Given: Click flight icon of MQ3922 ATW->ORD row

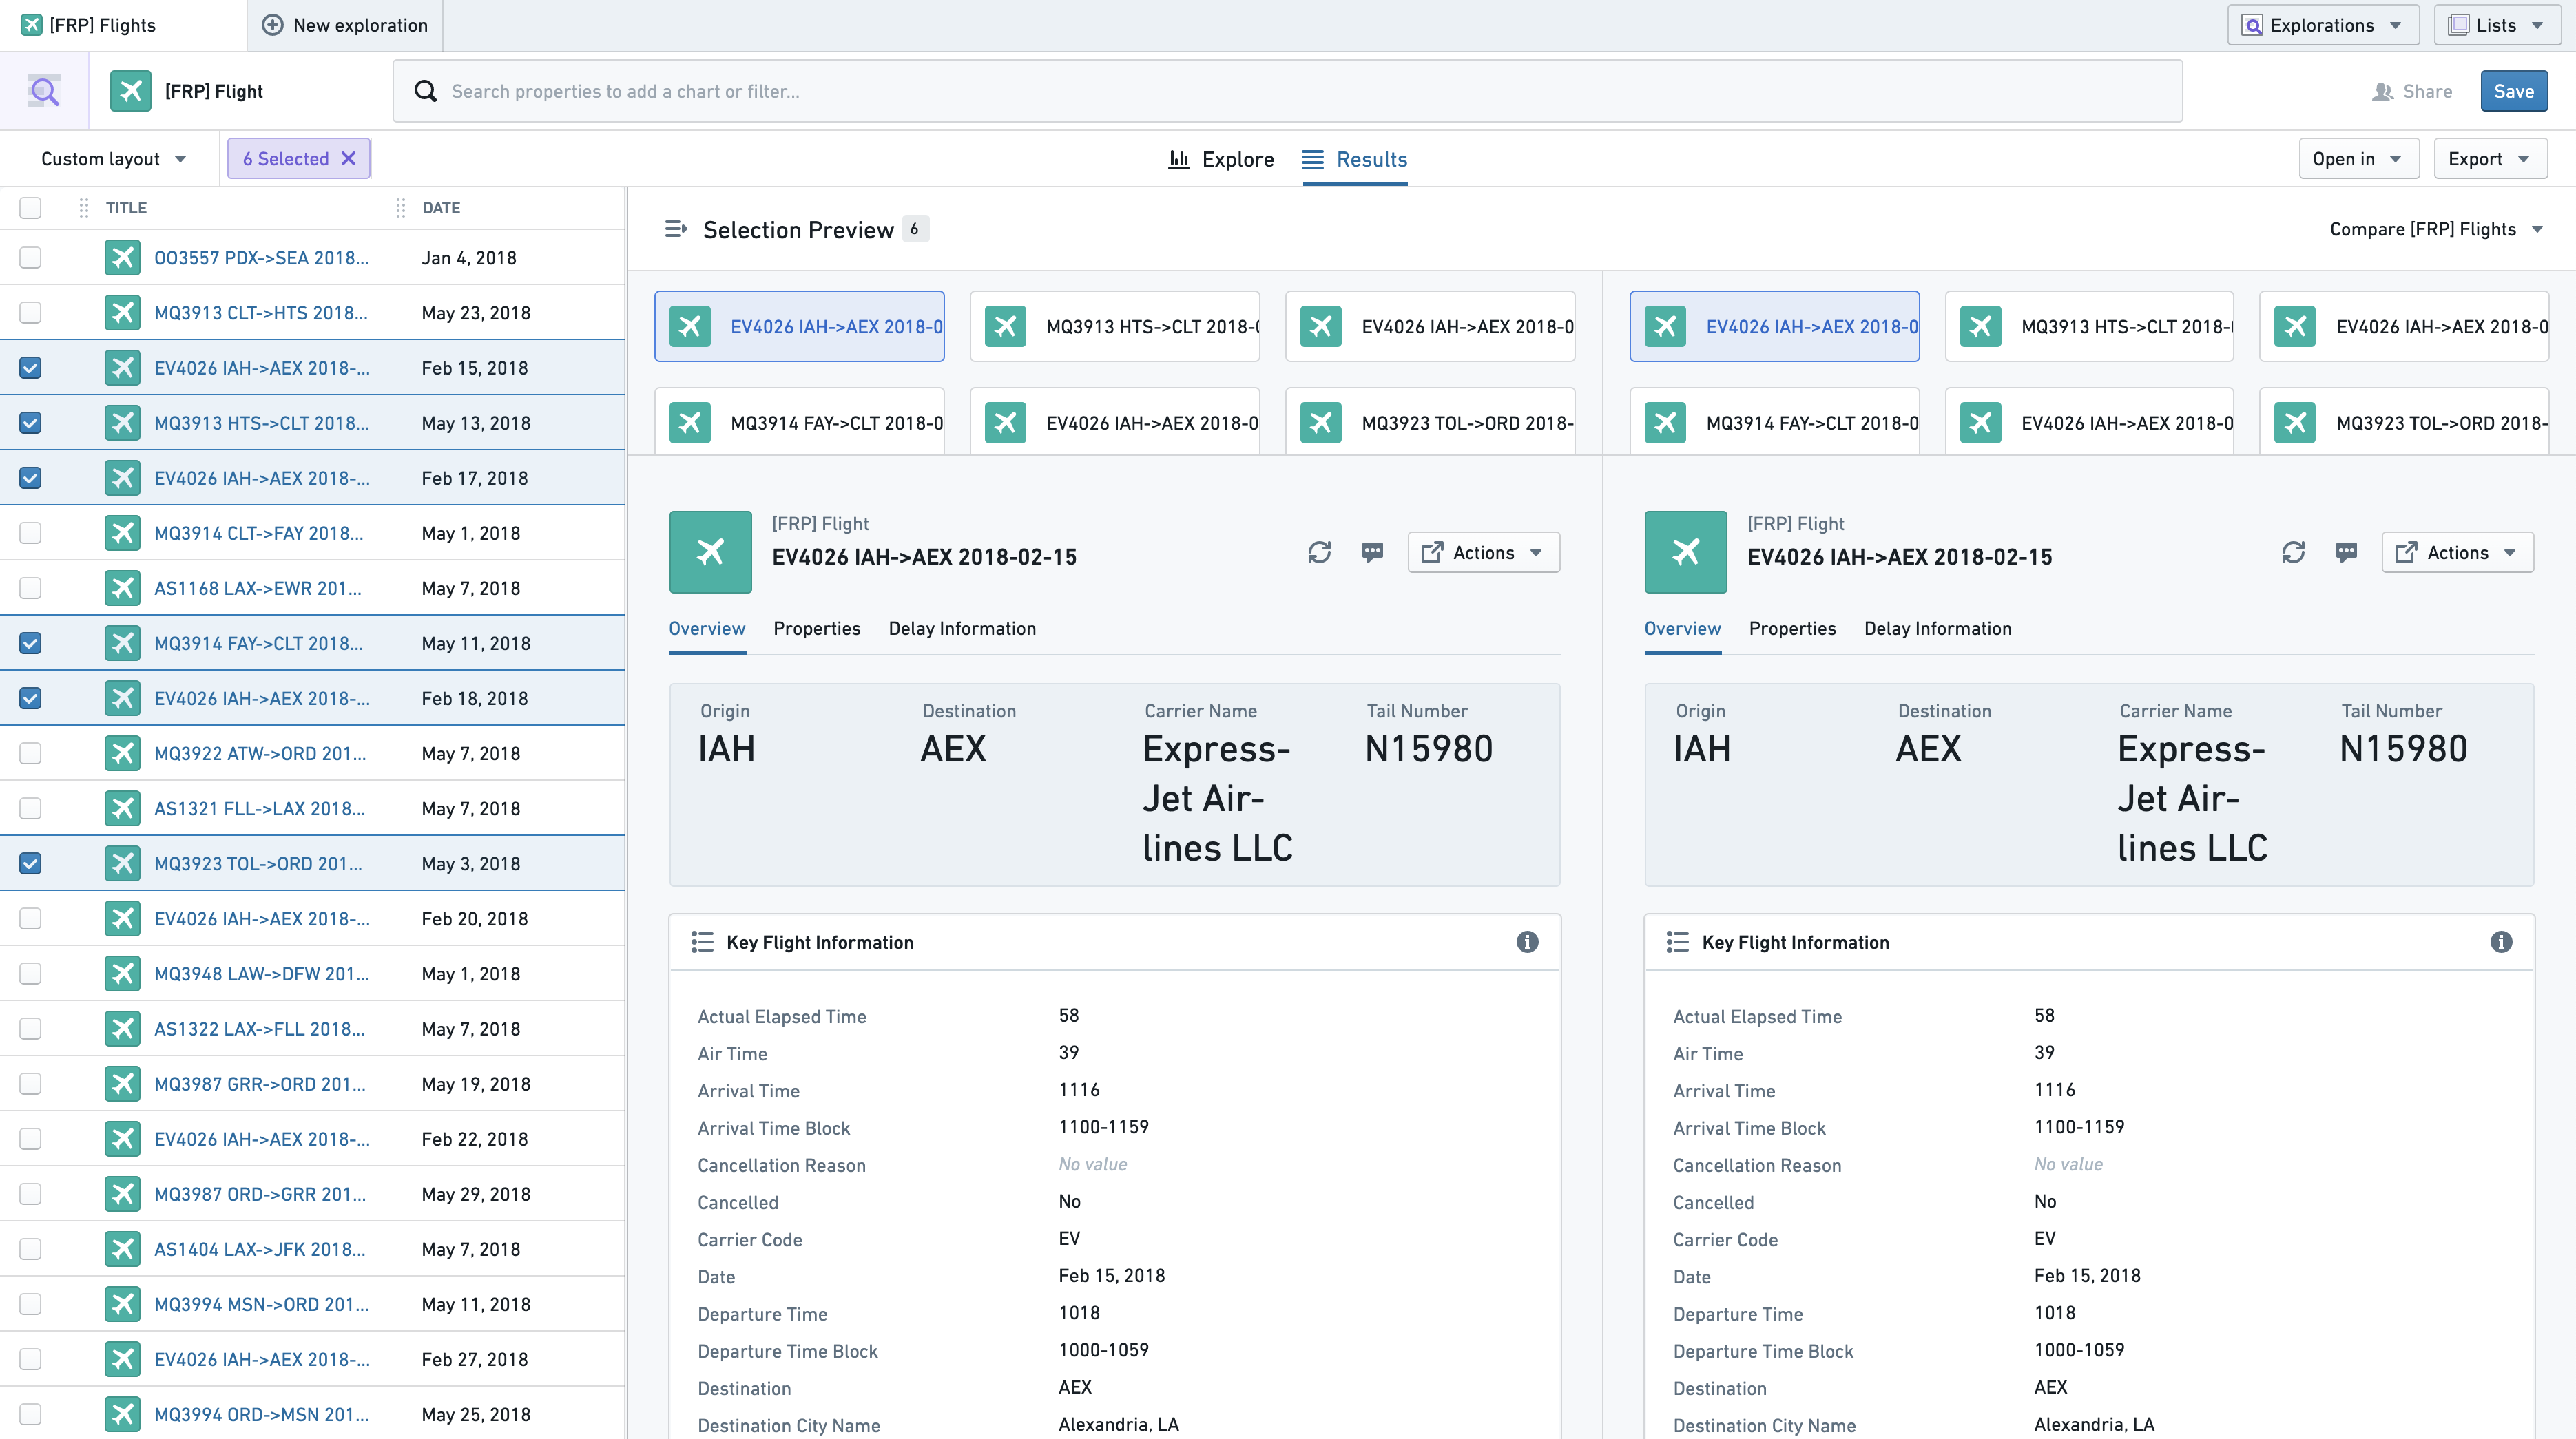Looking at the screenshot, I should point(122,753).
